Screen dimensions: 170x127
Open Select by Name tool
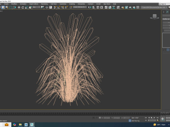pyautogui.click(x=7, y=7)
